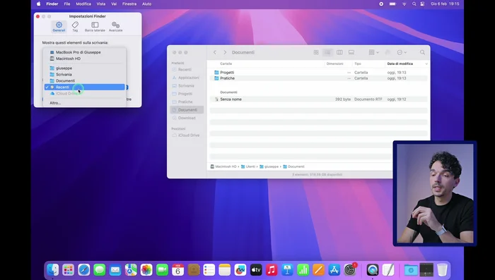Open Calendar from the Dock
This screenshot has height=280, width=495.
click(x=177, y=270)
